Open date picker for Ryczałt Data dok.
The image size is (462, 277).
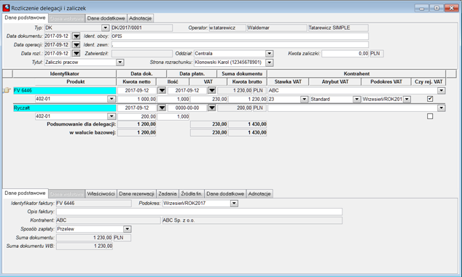click(x=162, y=108)
